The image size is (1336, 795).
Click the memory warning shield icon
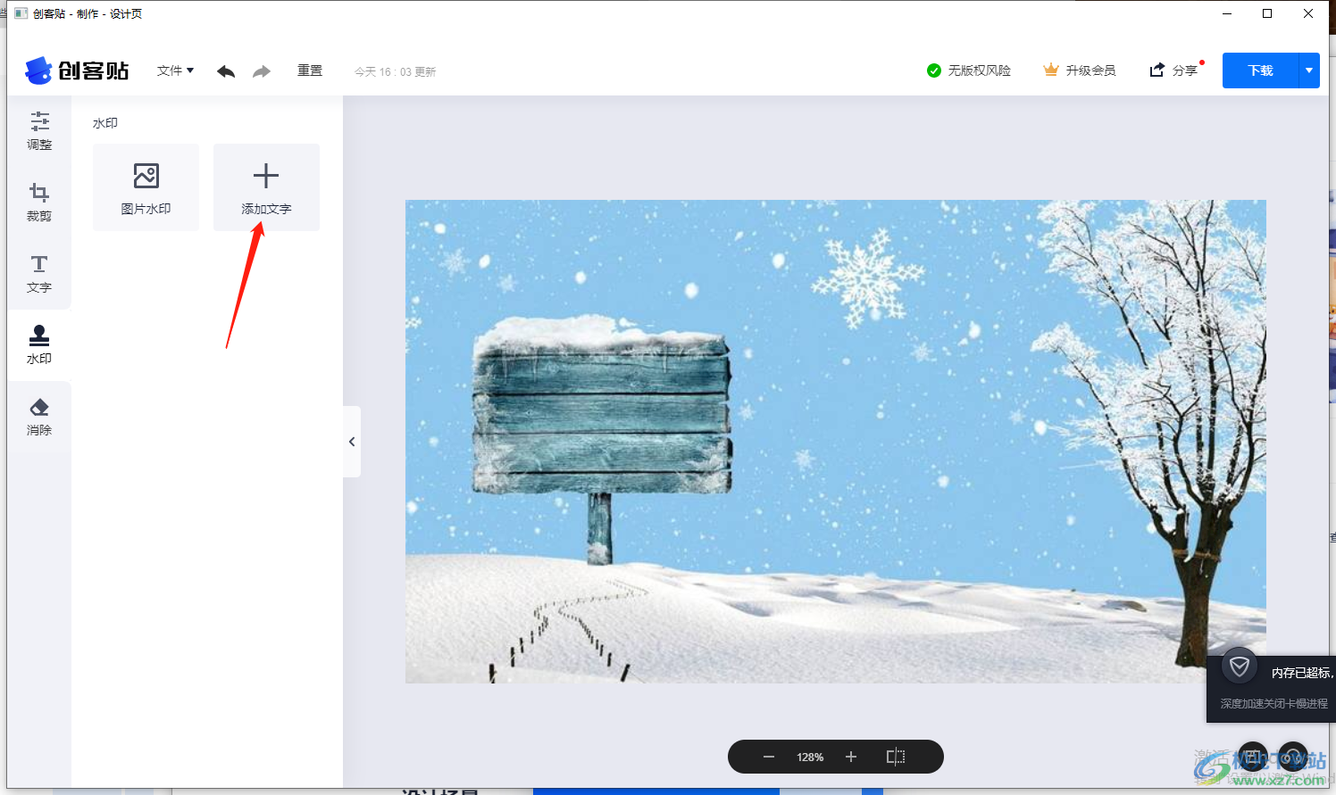point(1240,666)
